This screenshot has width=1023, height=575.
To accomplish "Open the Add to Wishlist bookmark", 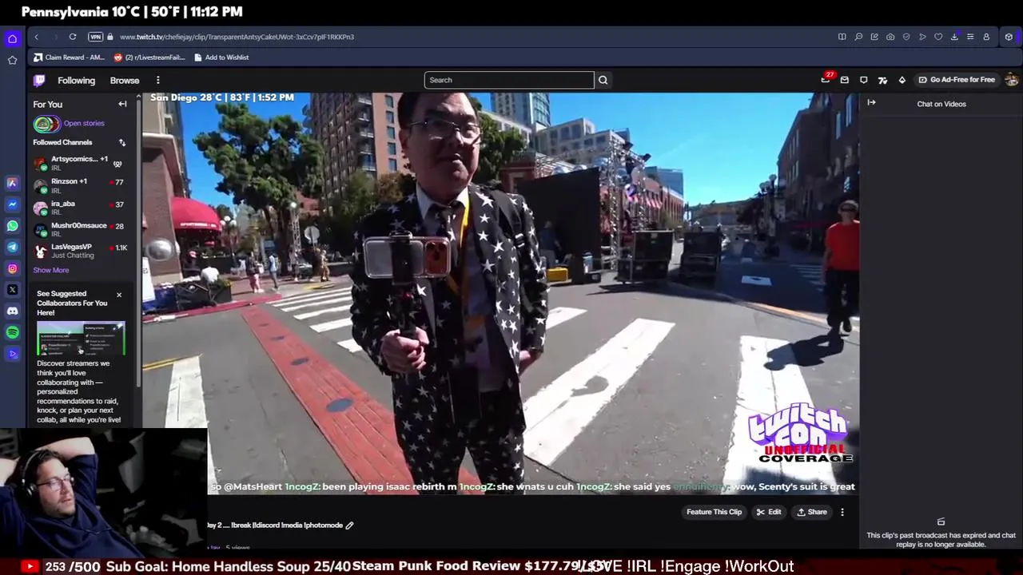I will pyautogui.click(x=221, y=57).
